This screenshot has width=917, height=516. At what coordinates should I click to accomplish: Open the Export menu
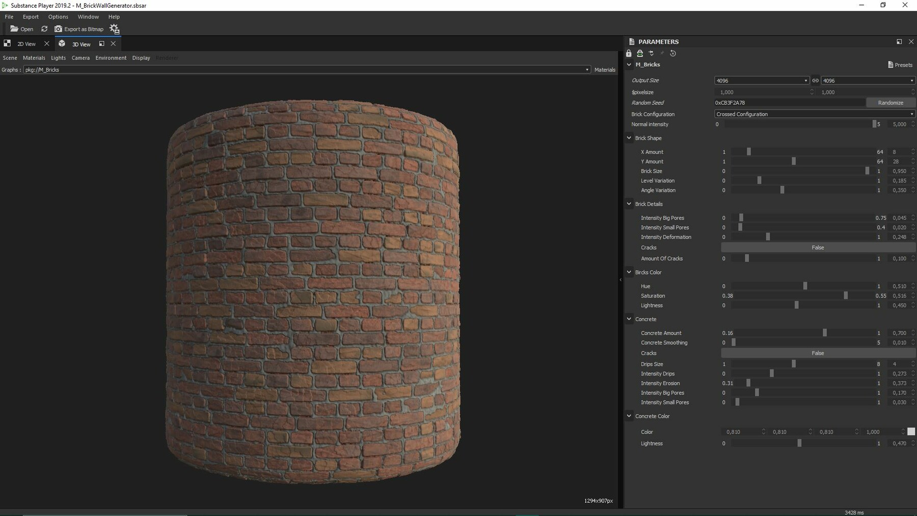click(x=31, y=17)
